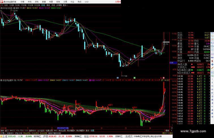Open the 热点 menu
The image size is (214, 138).
pyautogui.click(x=80, y=2)
